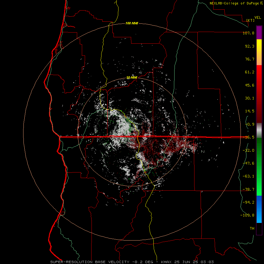Click the -63.1 legend value

point(248,176)
